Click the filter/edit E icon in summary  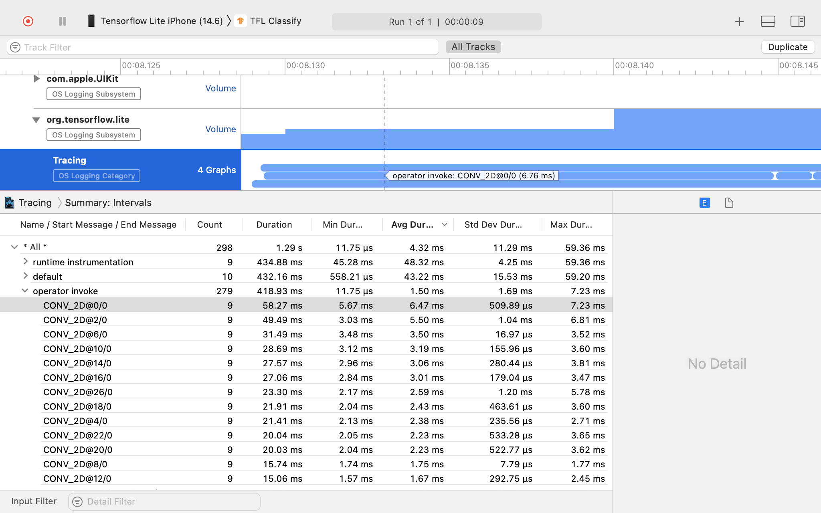pos(704,203)
